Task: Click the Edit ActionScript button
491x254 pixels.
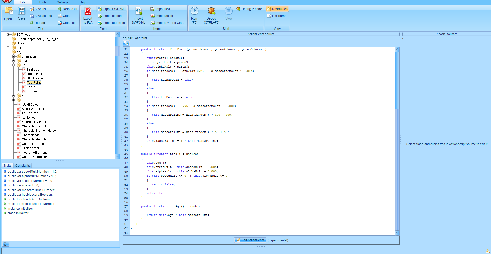Action: [250, 240]
